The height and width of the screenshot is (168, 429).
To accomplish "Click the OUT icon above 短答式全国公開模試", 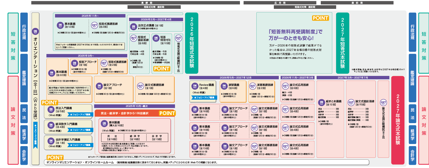I will point(178,38).
